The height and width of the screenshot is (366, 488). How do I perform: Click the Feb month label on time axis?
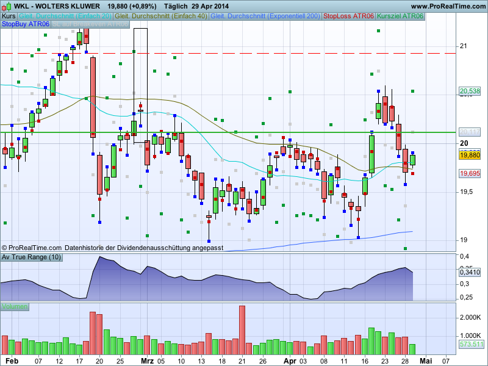point(12,361)
